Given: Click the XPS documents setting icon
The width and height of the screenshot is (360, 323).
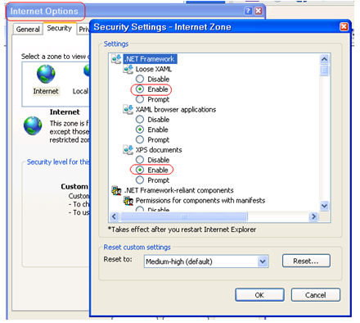Looking at the screenshot, I should tap(128, 150).
